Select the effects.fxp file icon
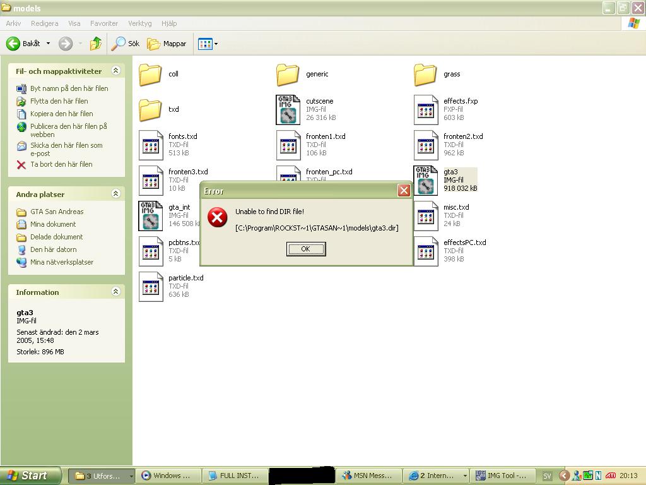 click(426, 110)
